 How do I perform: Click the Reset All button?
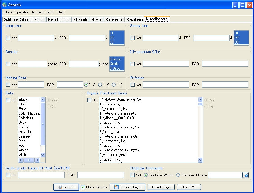click(x=189, y=187)
